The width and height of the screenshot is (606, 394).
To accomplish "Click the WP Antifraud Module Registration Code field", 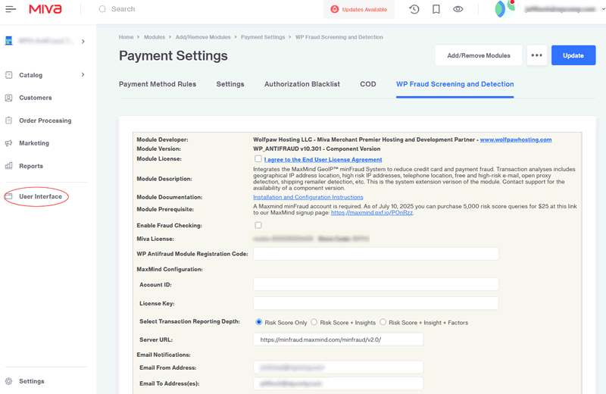I will 376,254.
